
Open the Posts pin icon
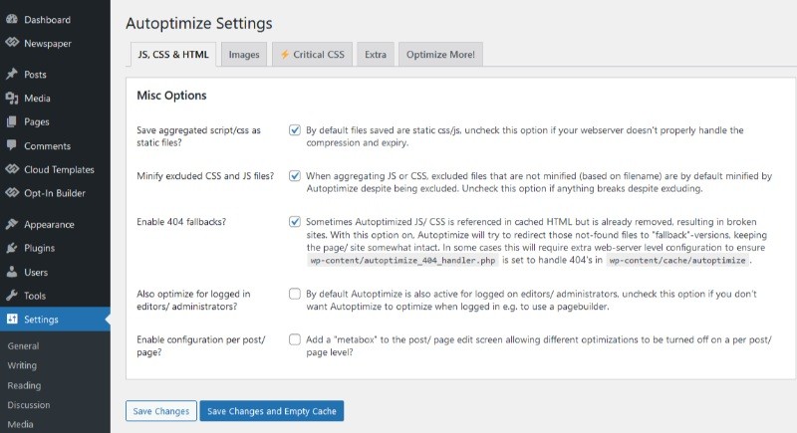click(11, 75)
